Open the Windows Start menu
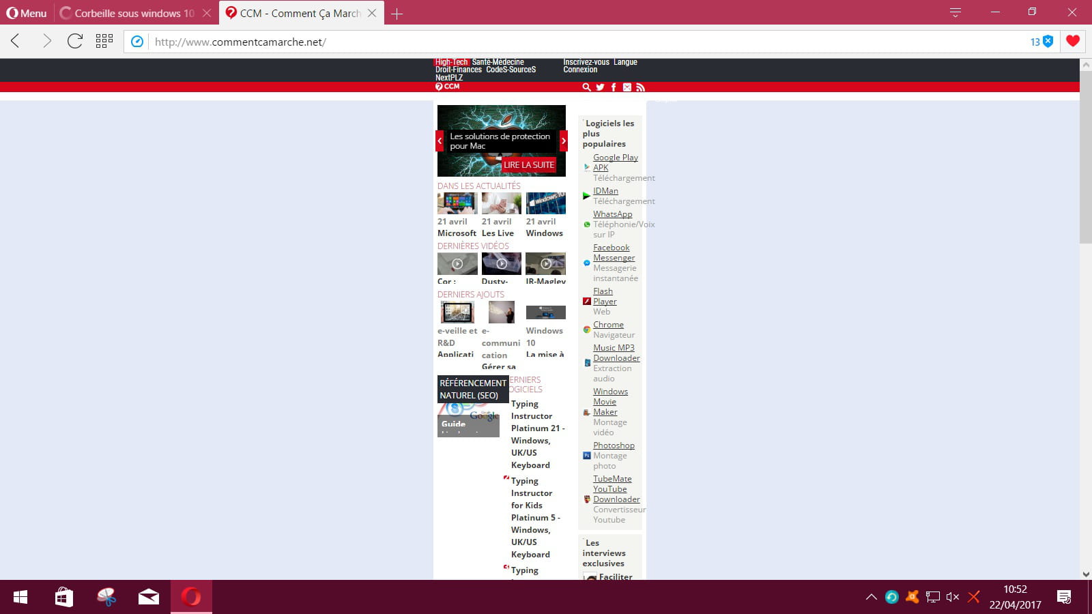 [x=20, y=597]
